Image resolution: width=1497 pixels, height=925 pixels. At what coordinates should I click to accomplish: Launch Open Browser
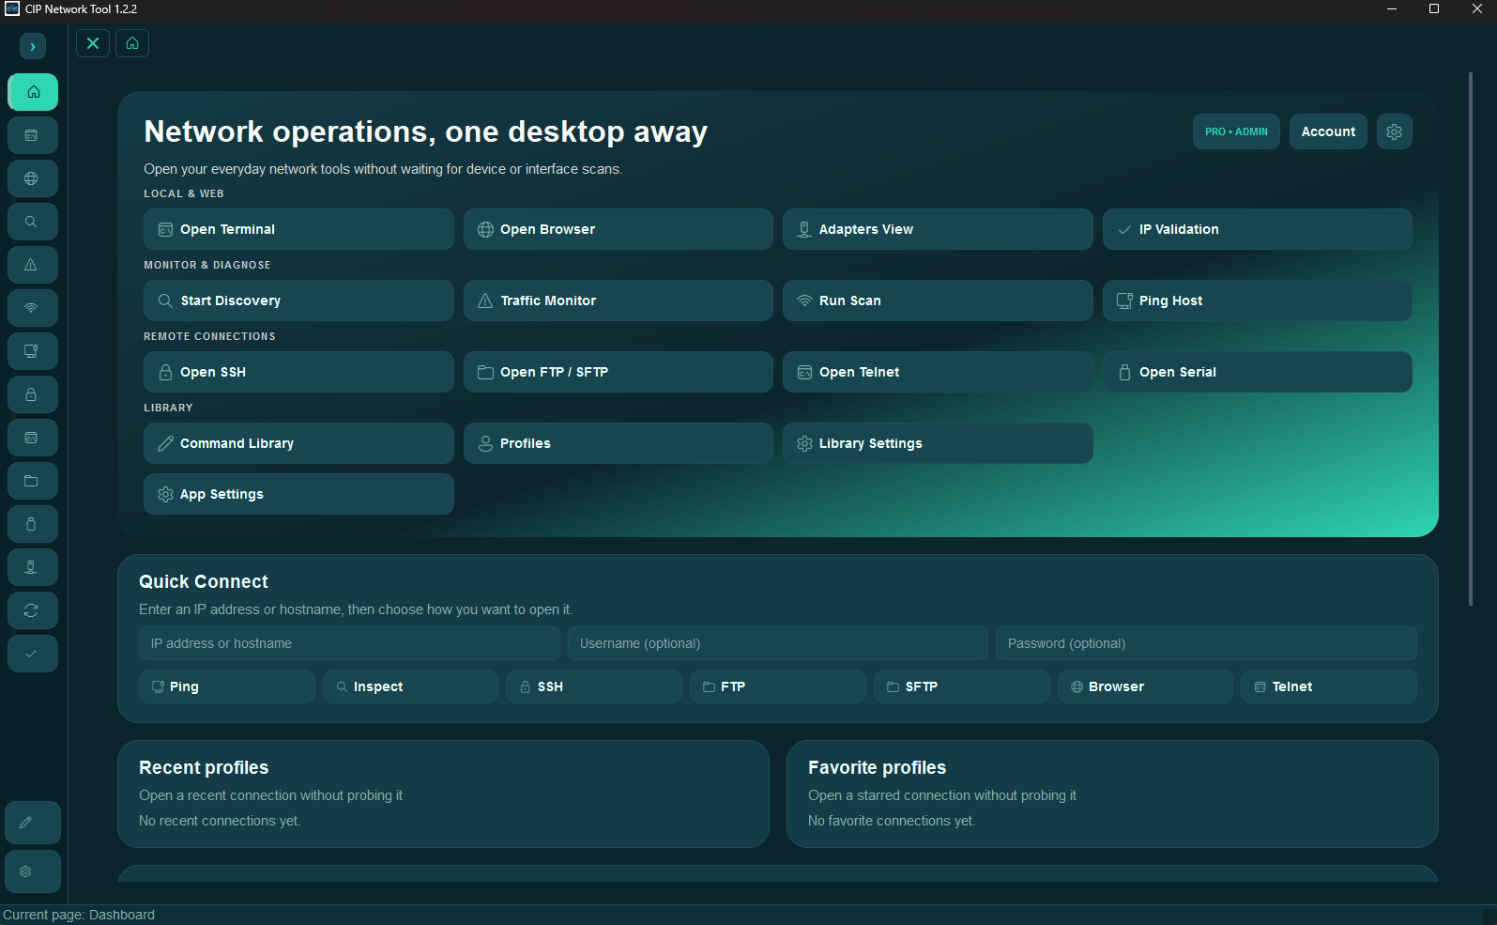point(619,229)
